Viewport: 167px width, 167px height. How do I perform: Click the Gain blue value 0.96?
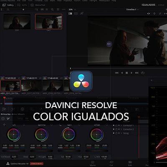point(78,146)
